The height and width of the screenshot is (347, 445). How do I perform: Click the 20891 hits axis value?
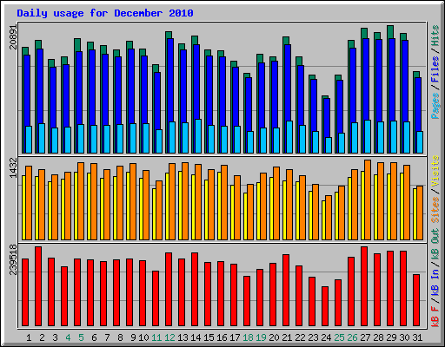(x=14, y=37)
